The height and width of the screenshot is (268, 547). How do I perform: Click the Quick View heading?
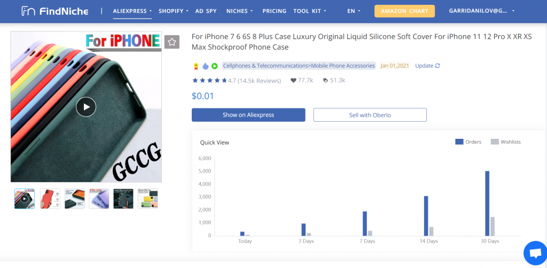[215, 143]
